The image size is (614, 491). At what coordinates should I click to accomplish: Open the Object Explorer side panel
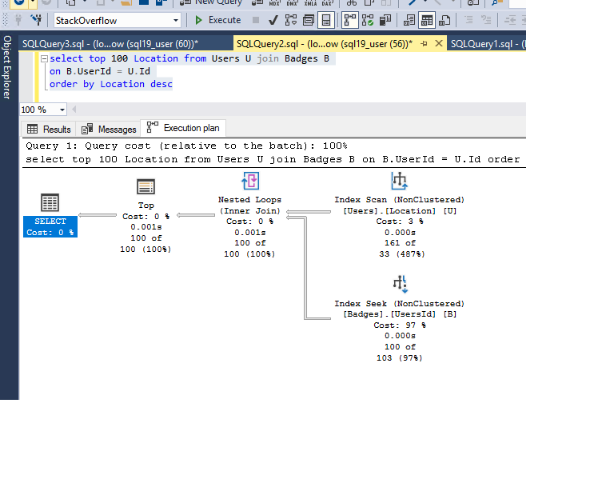coord(7,67)
